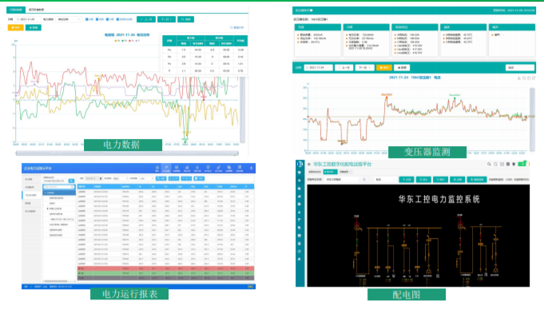Open the chat bubble icon in 配电图 sidebar

coord(300,172)
